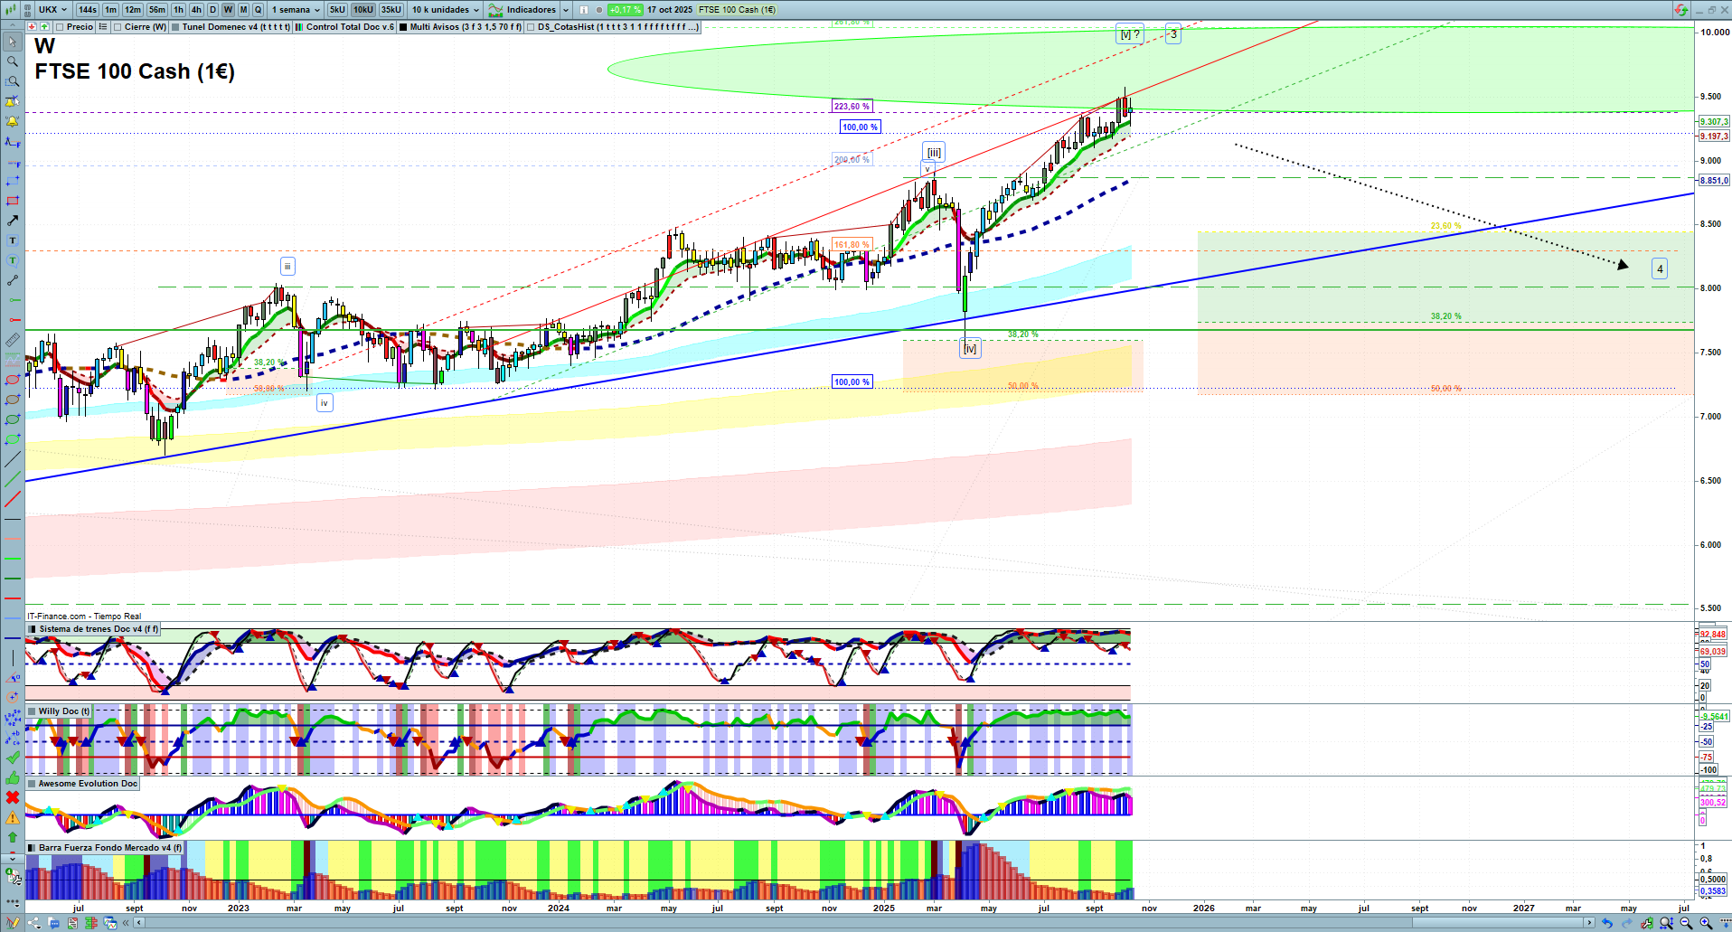
Task: Toggle Sistema de trenes Doc v4 indicator box
Action: pos(33,629)
